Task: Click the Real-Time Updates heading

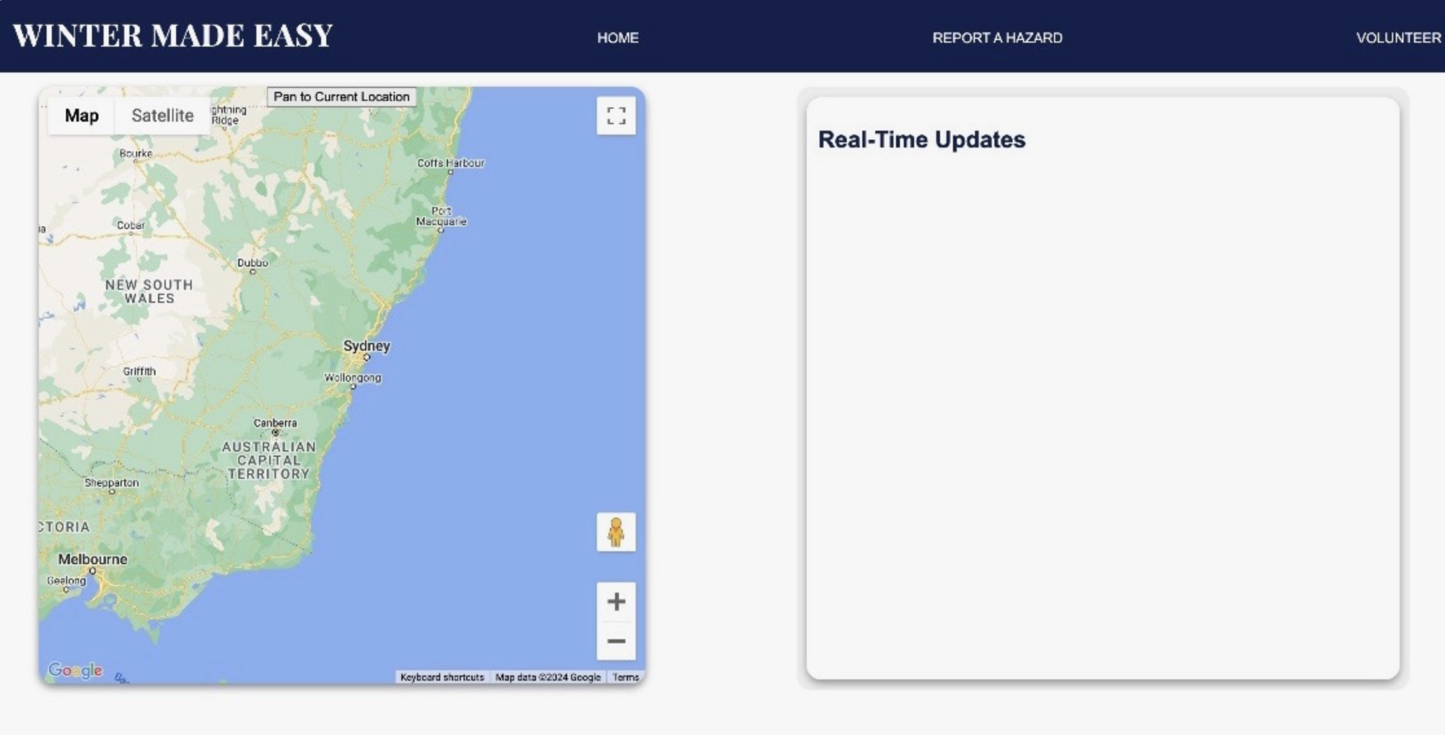Action: tap(921, 140)
